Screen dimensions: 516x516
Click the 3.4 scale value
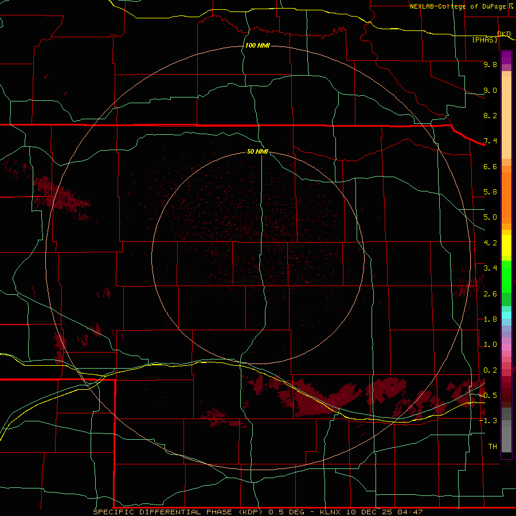pos(490,268)
